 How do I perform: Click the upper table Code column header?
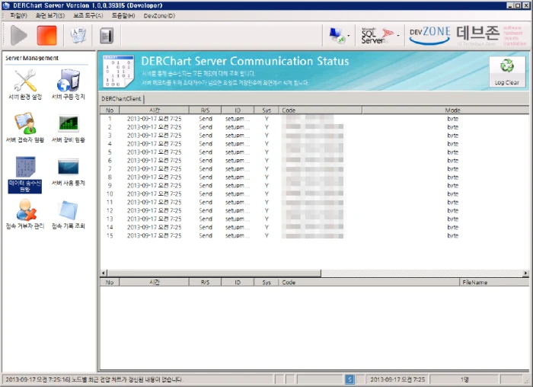321,110
